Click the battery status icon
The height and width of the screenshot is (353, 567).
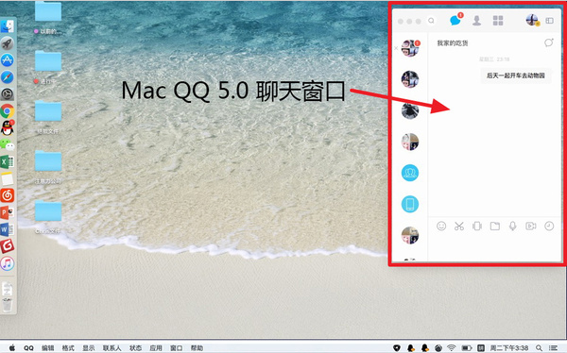coord(467,348)
